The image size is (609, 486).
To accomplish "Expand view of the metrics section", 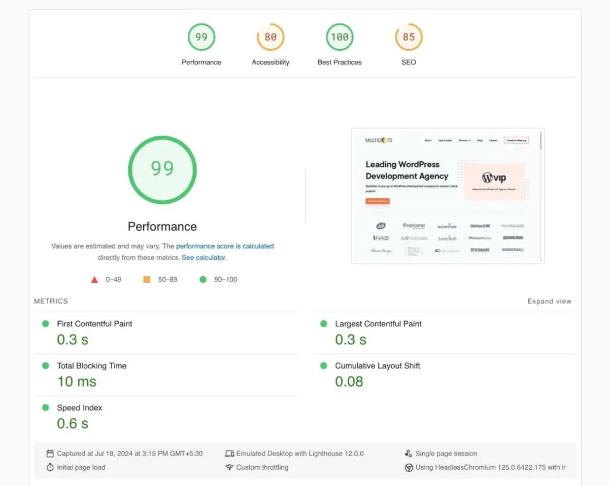I will [549, 301].
